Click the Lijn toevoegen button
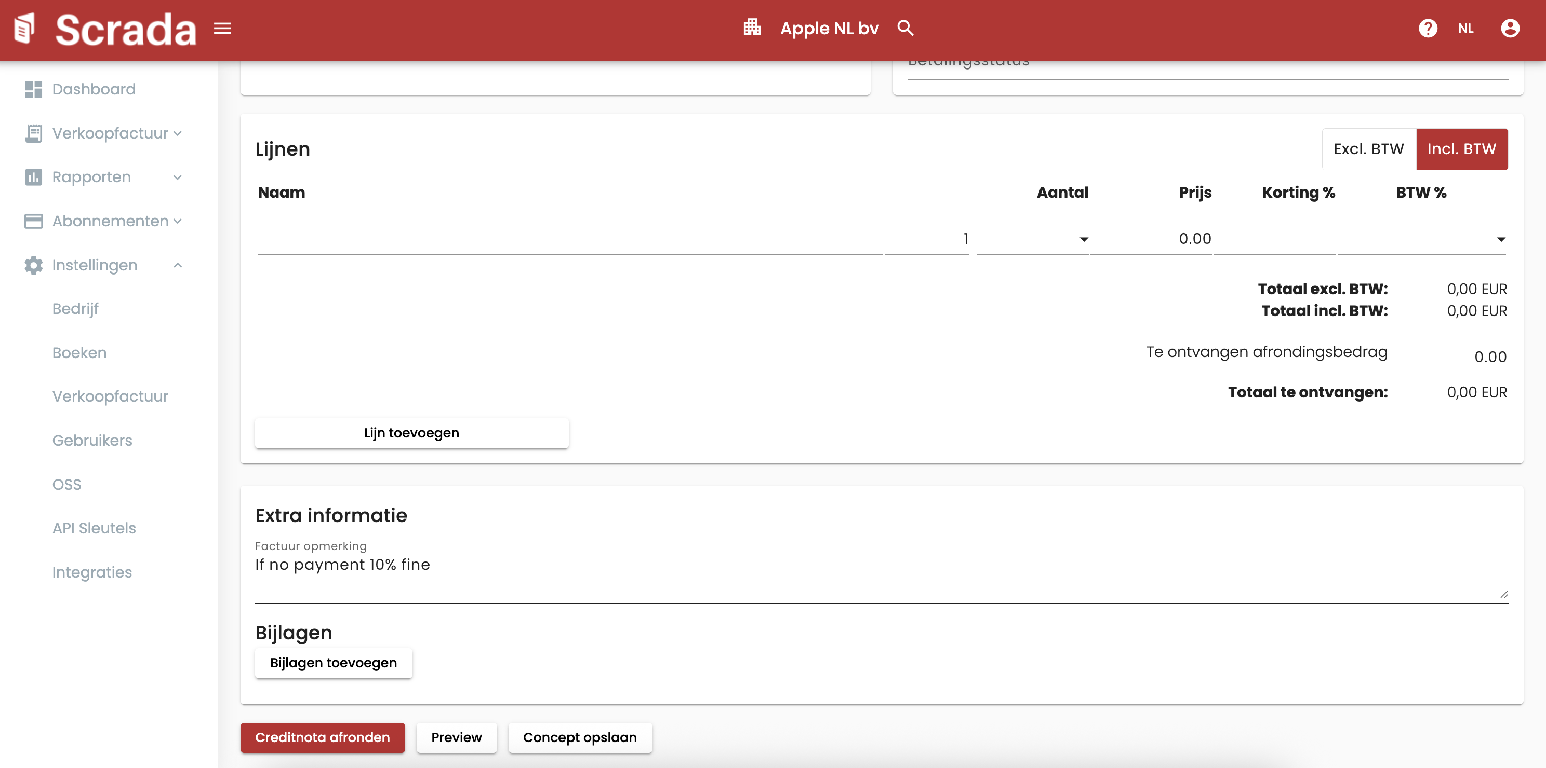Screen dimensions: 1546x768 pyautogui.click(x=411, y=433)
